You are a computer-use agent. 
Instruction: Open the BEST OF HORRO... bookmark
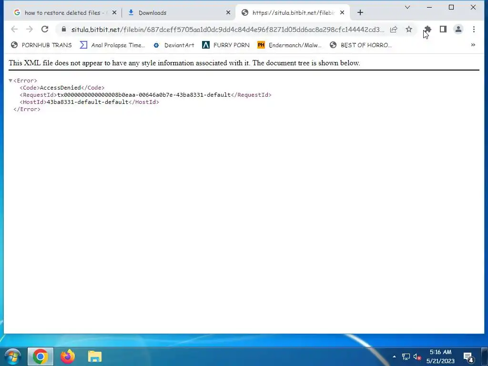[360, 45]
